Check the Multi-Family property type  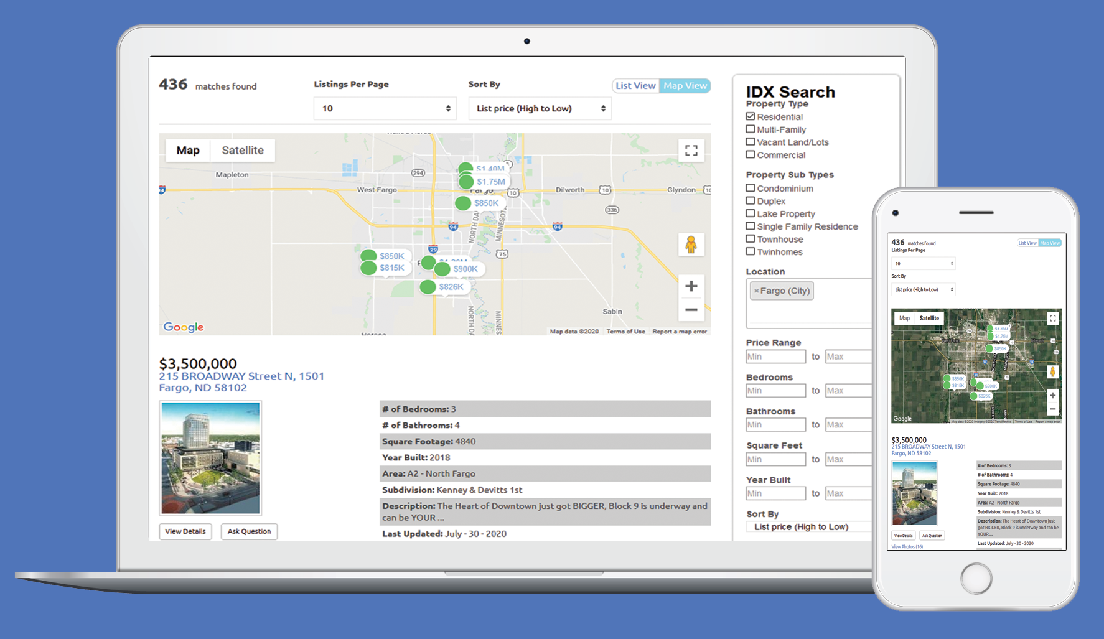click(750, 129)
